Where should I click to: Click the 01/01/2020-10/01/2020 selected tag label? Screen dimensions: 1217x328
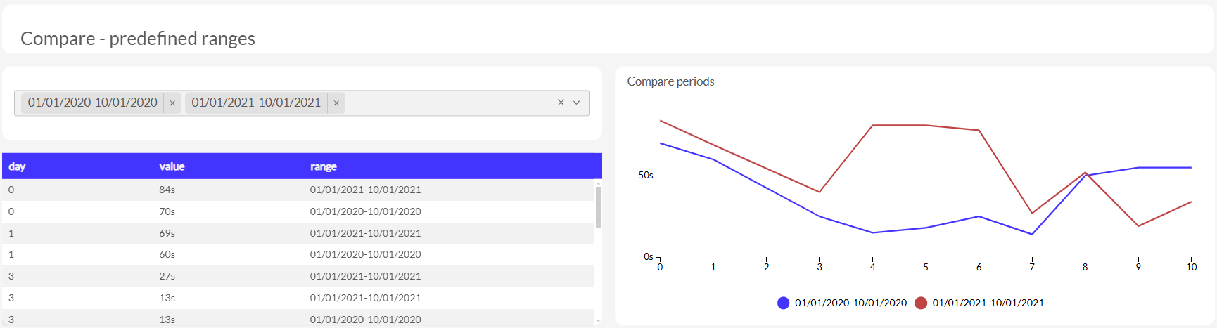[x=93, y=103]
